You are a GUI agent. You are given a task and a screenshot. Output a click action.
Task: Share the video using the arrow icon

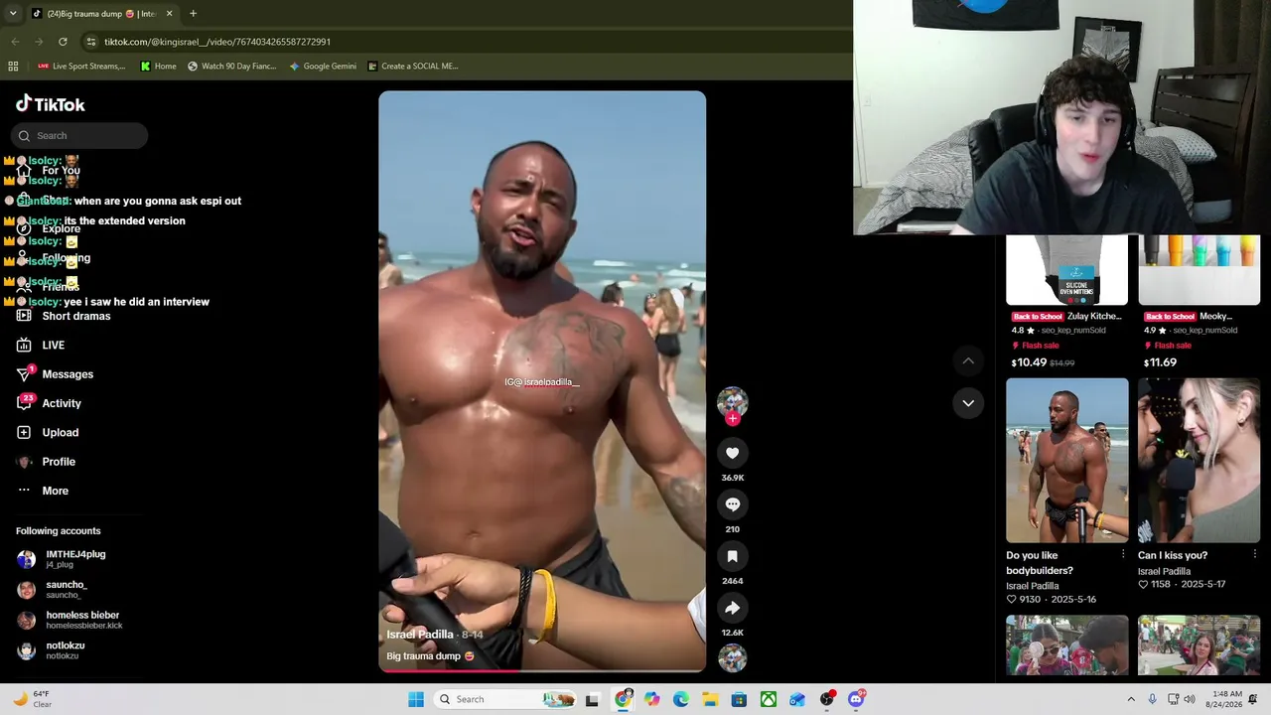(x=732, y=608)
